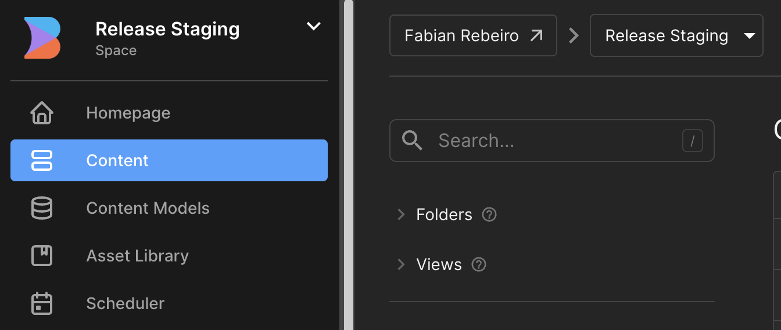Click the Homepage house icon
This screenshot has width=781, height=330.
[41, 113]
